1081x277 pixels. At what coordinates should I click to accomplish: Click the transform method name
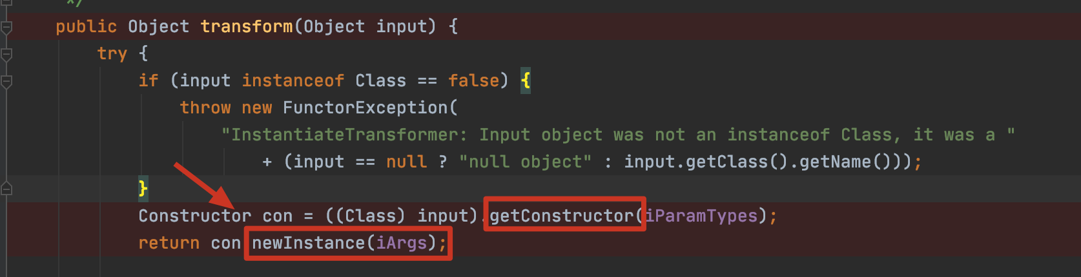click(x=246, y=26)
